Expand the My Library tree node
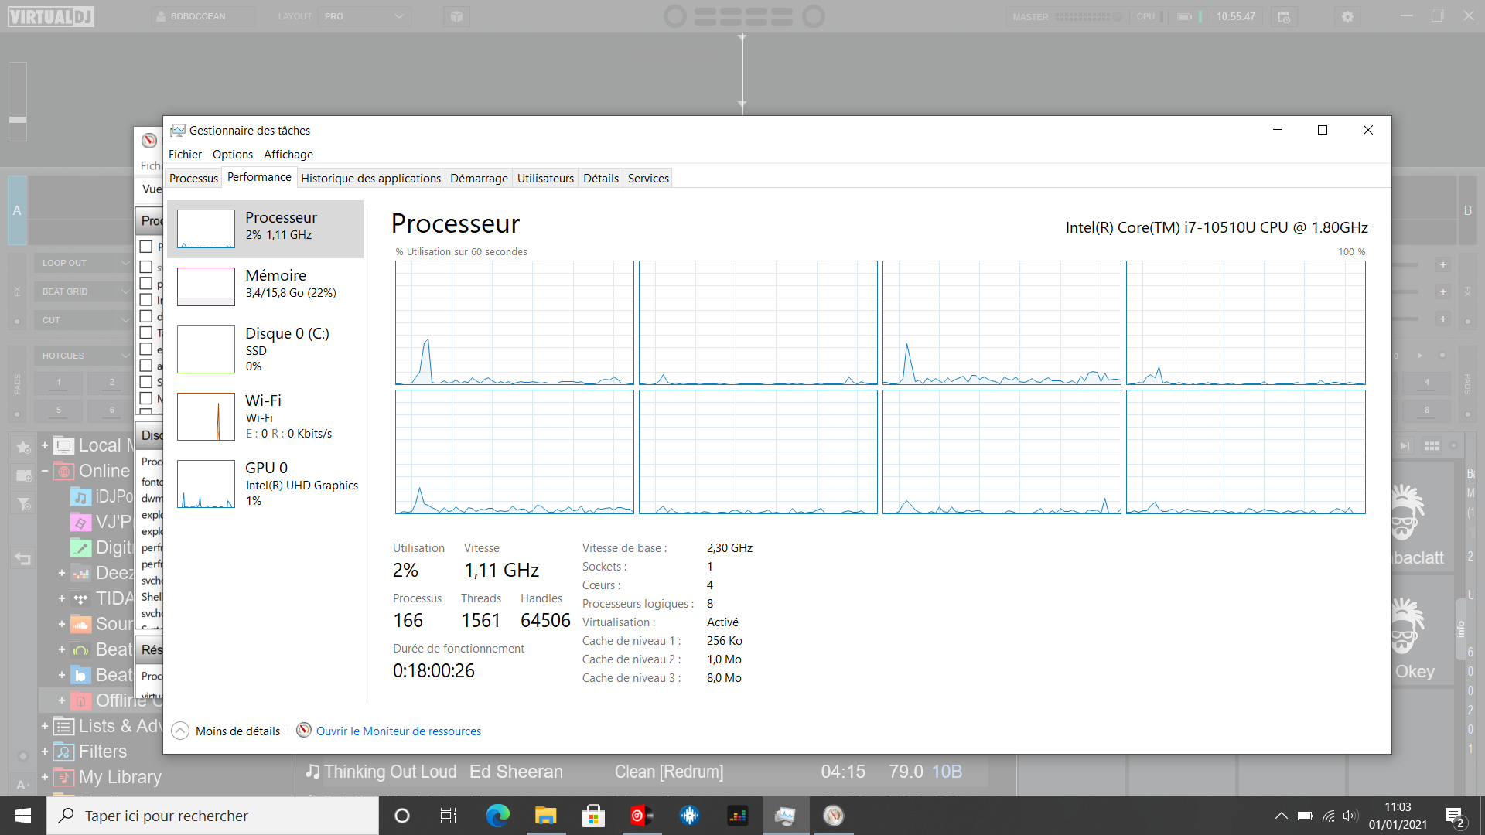The image size is (1485, 835). point(45,777)
